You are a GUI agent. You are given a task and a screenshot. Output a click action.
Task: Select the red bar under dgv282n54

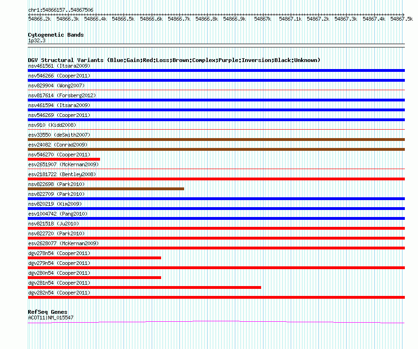tap(216, 297)
